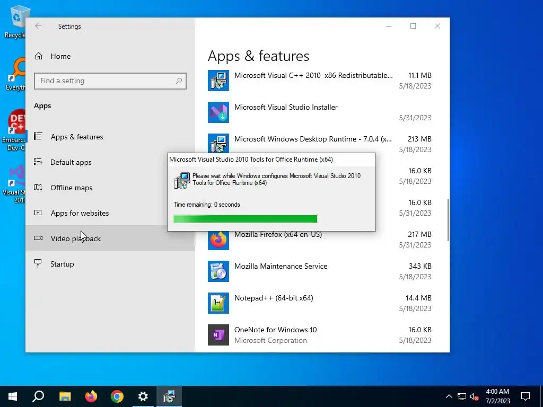The width and height of the screenshot is (543, 407).
Task: Open network status tray icon
Action: tap(462, 396)
